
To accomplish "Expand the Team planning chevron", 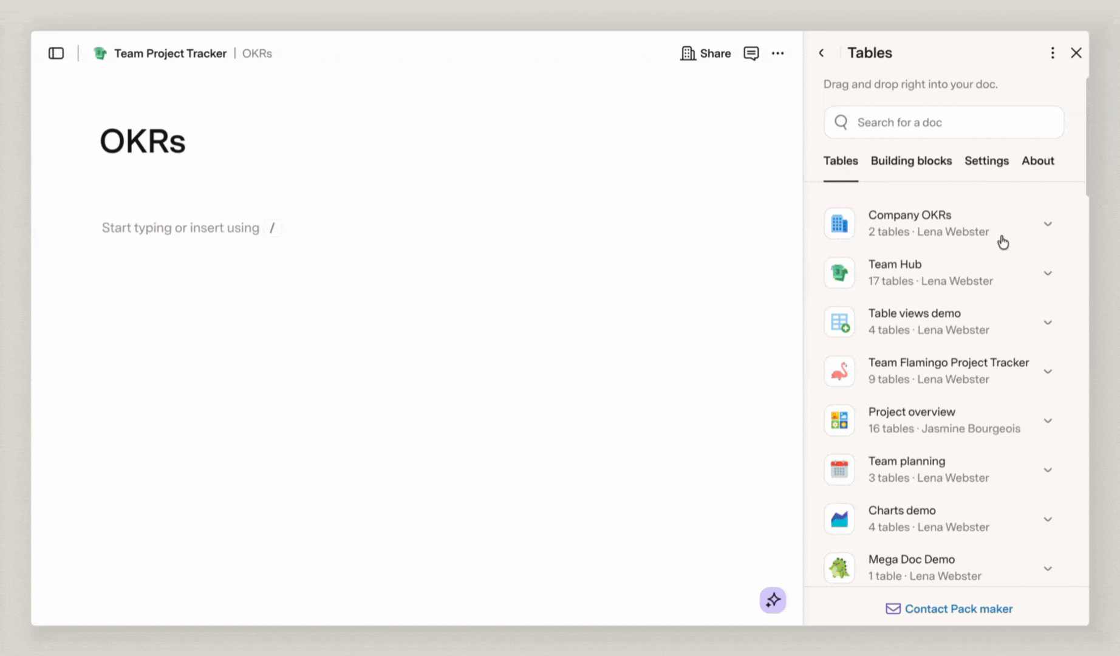I will (1048, 470).
